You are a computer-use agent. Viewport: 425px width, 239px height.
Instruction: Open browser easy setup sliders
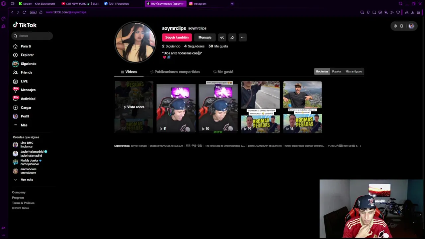click(x=419, y=12)
